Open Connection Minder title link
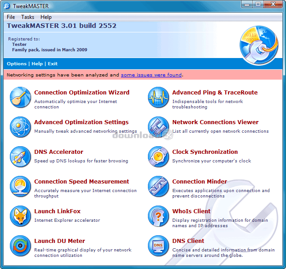286x269 pixels. point(200,182)
